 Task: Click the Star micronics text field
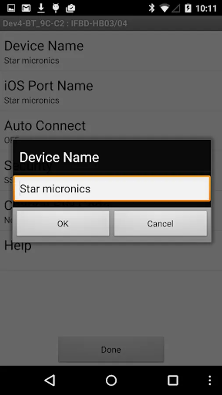point(112,188)
